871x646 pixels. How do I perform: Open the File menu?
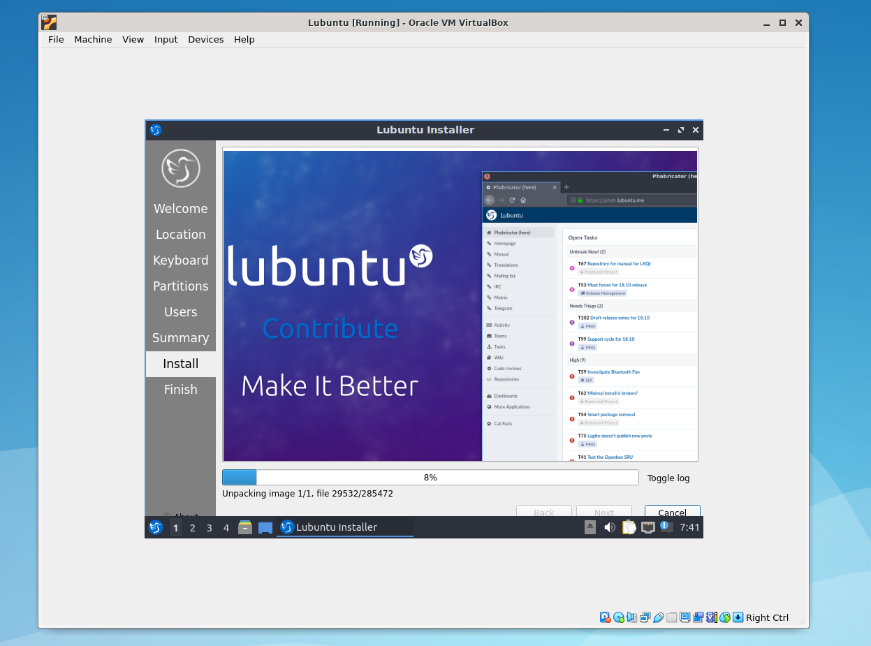[56, 40]
